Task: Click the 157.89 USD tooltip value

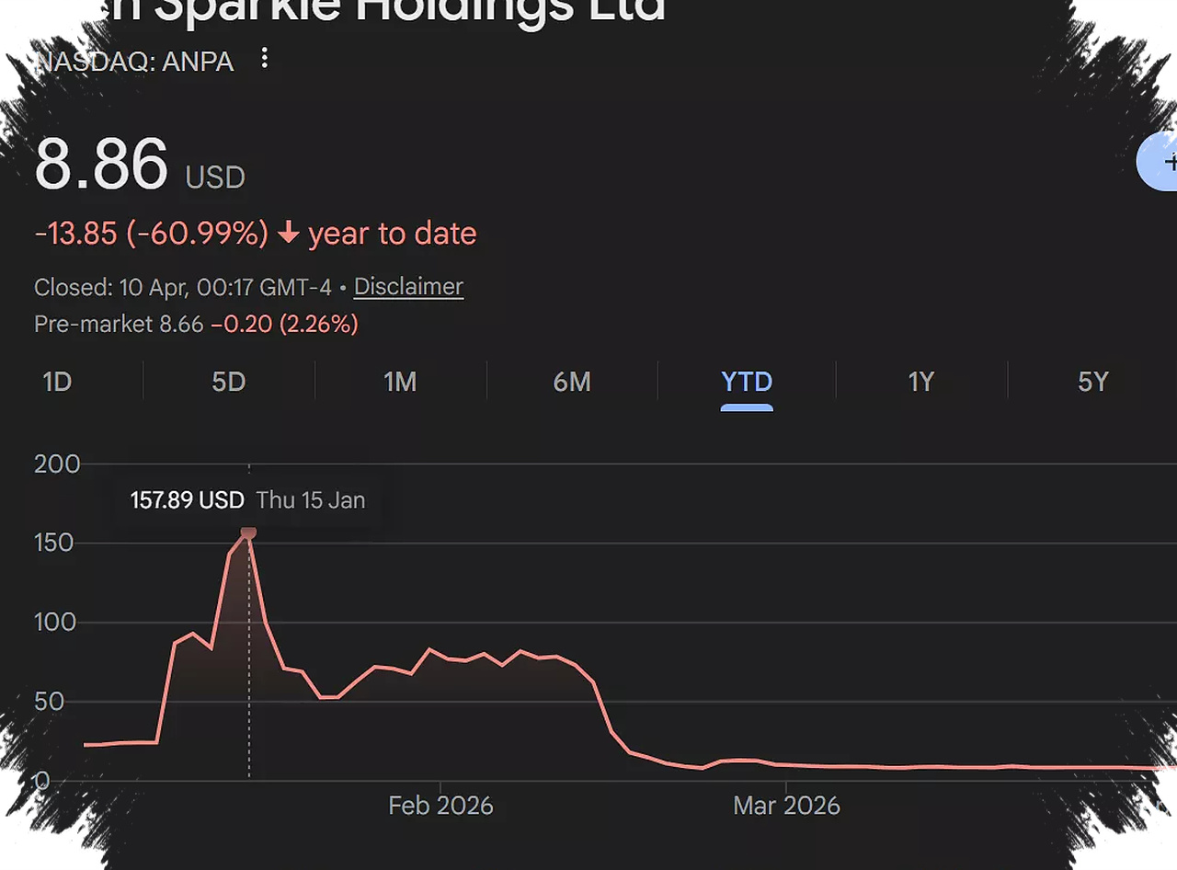Action: tap(188, 500)
